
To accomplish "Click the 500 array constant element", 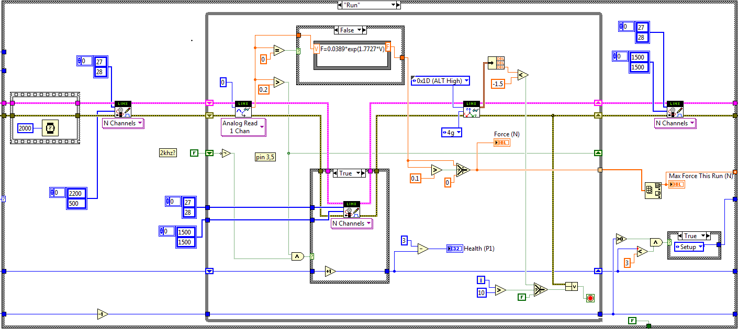I will (77, 203).
